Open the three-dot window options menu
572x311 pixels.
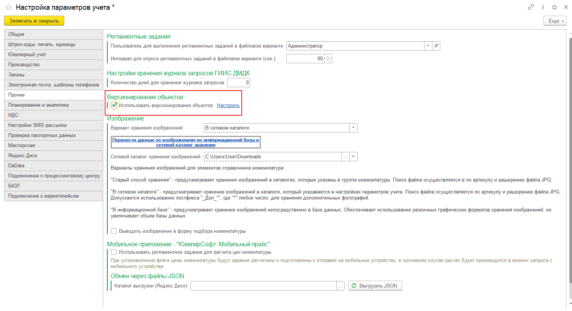pyautogui.click(x=543, y=7)
